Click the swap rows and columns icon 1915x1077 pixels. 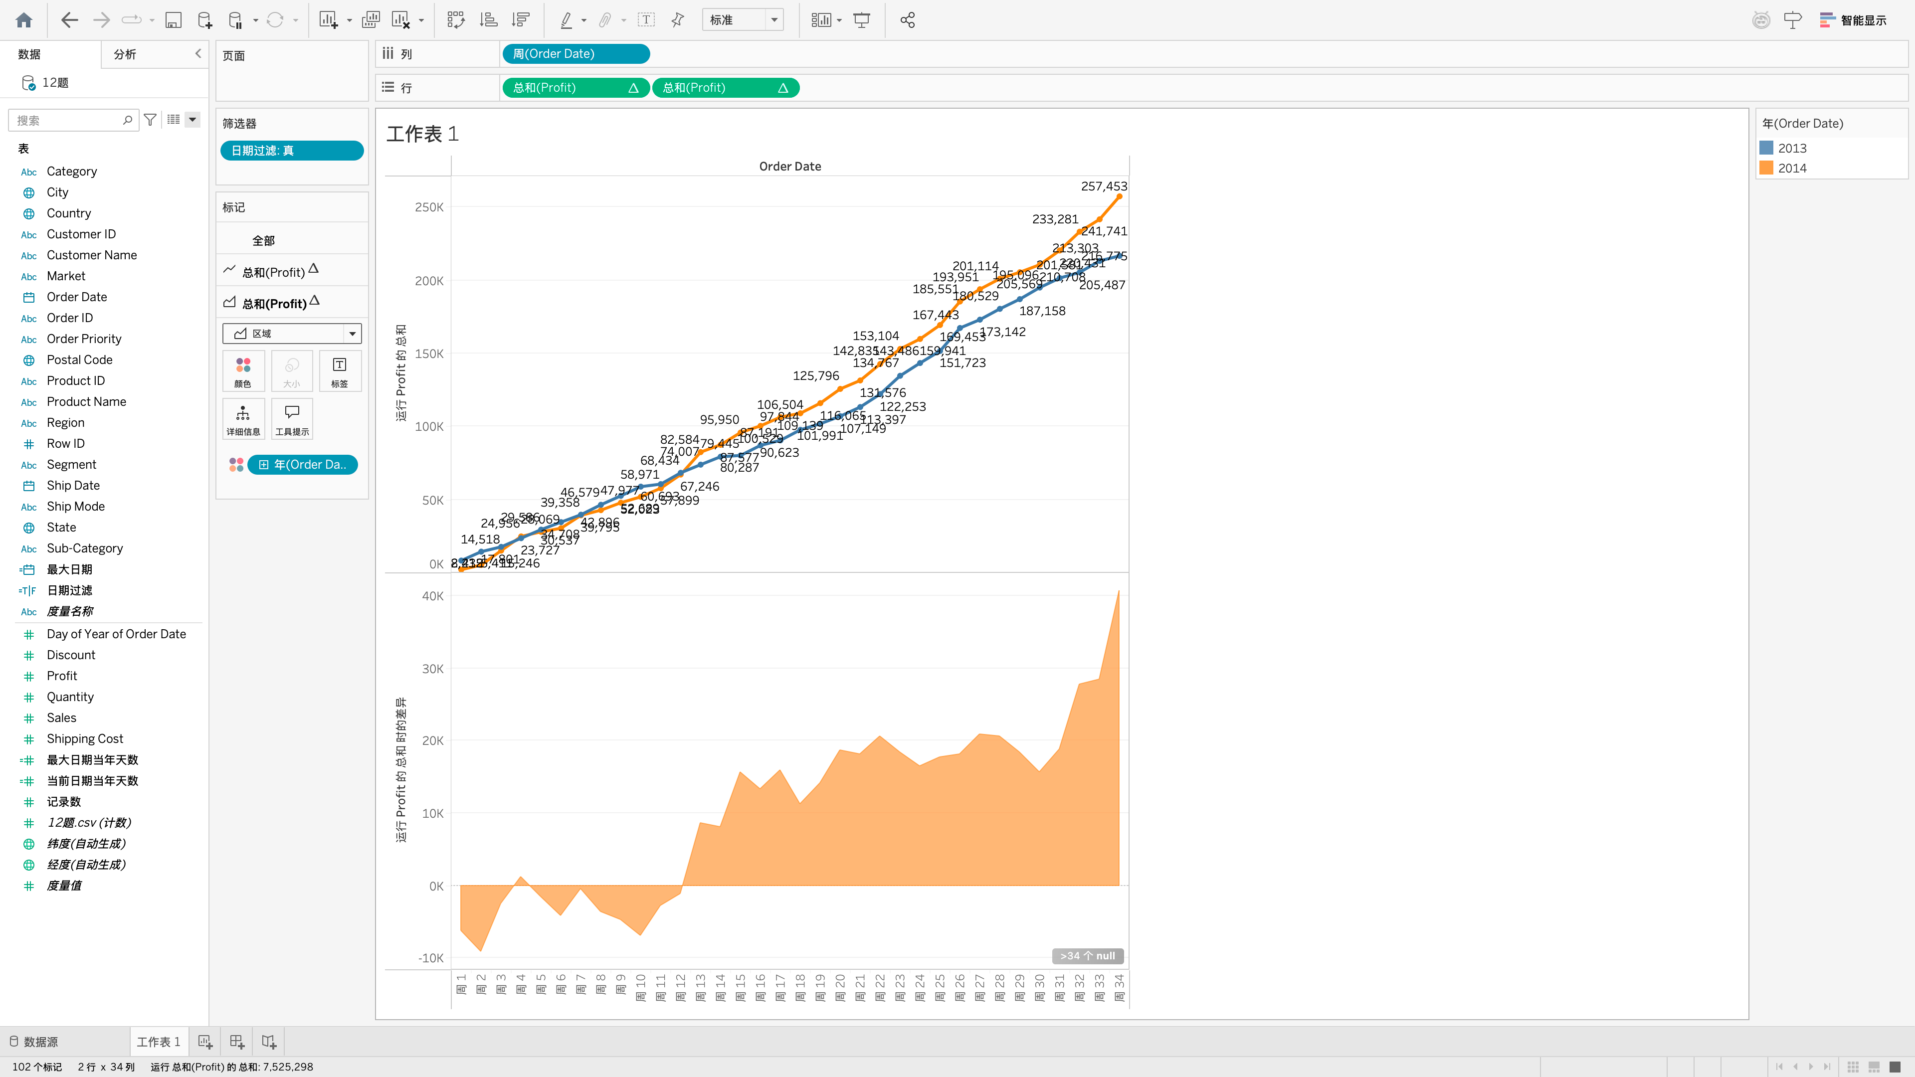point(456,20)
